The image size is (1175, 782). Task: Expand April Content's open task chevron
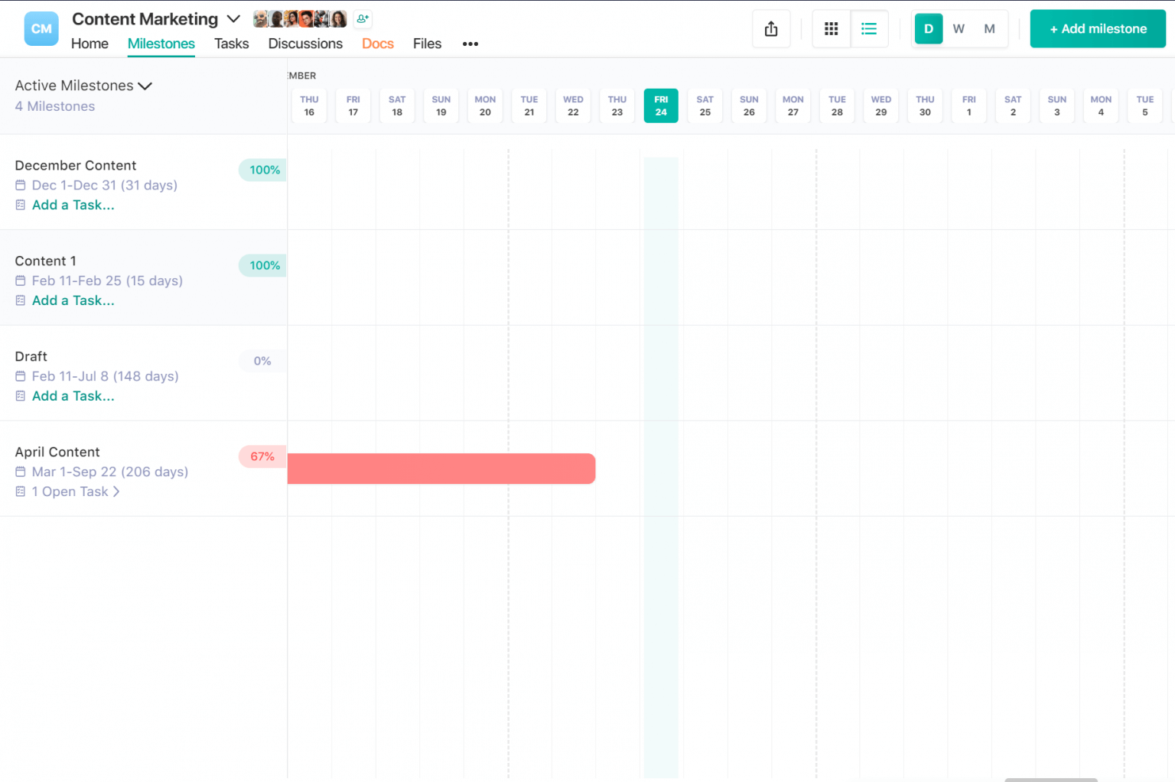point(119,492)
